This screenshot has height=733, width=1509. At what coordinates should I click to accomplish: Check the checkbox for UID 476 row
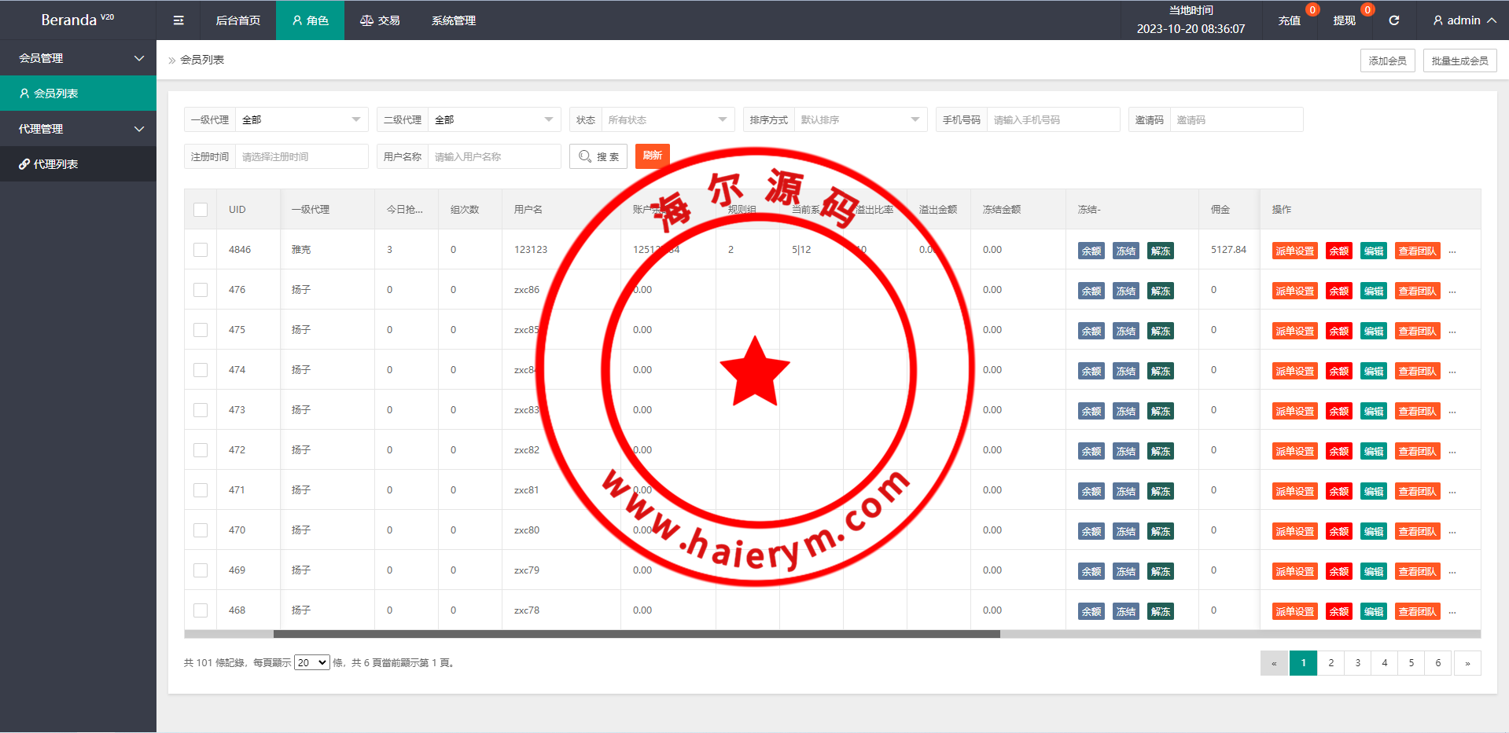tap(201, 290)
